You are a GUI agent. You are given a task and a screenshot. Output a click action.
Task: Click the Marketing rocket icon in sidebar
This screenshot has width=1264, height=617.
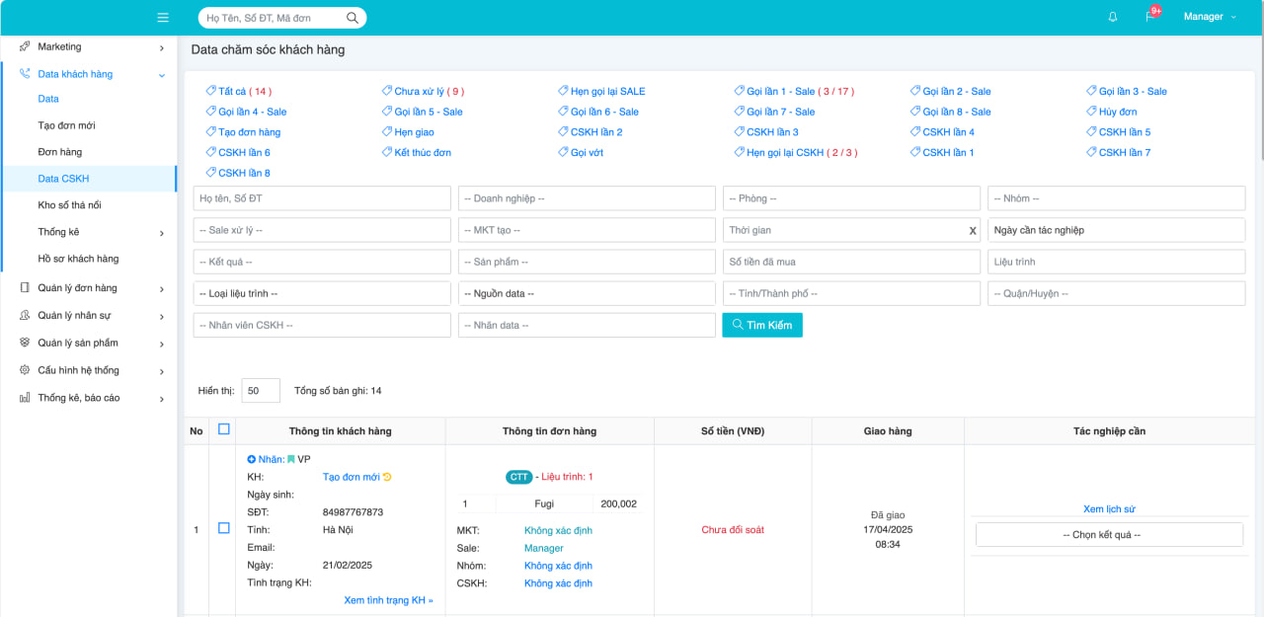tap(25, 46)
